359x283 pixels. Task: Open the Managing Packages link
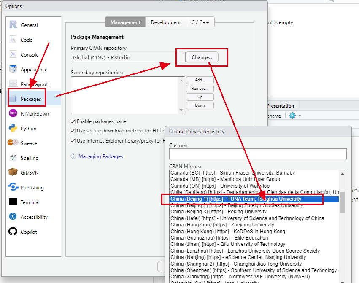click(x=101, y=156)
